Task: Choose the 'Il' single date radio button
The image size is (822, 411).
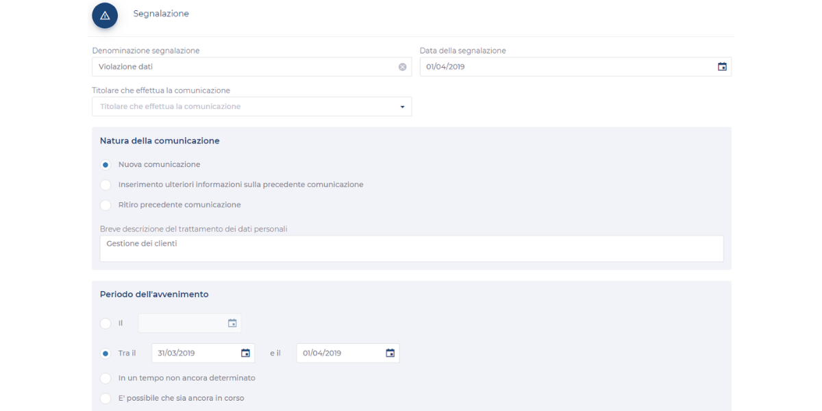Action: pos(105,323)
